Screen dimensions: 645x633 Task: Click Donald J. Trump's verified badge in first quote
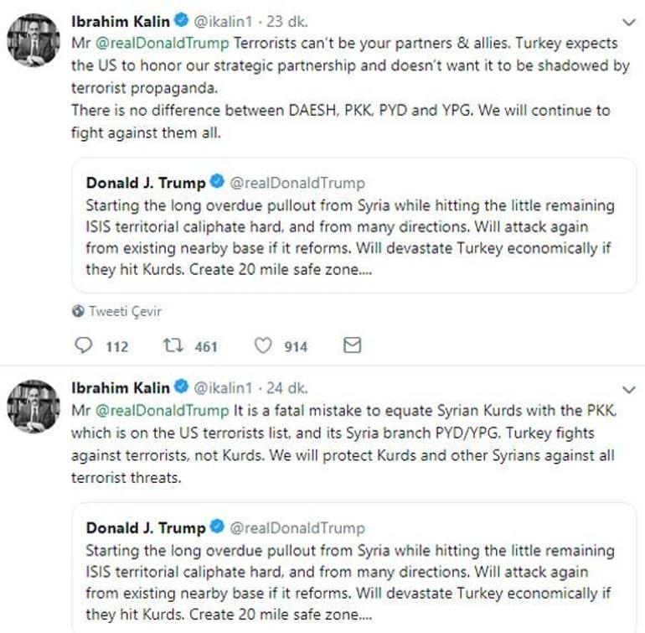pyautogui.click(x=217, y=181)
